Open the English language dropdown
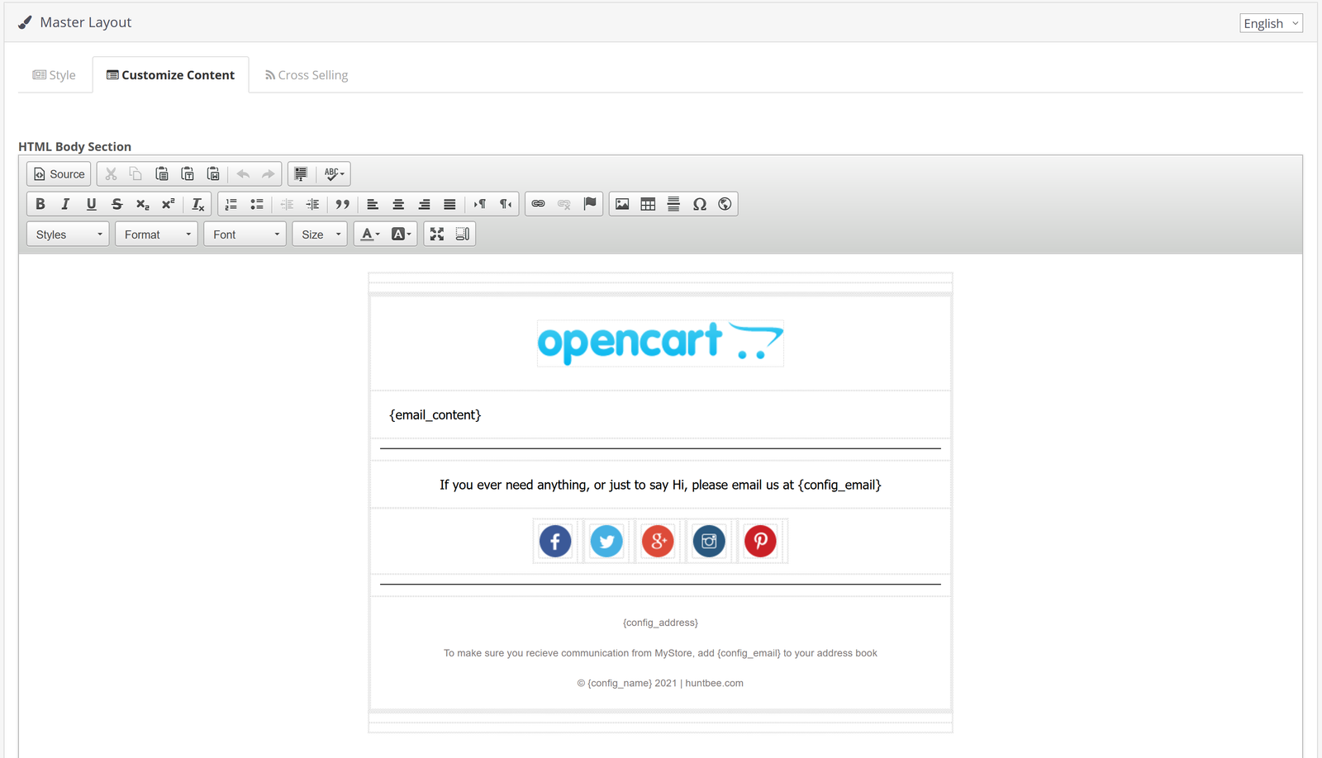1322x758 pixels. (1271, 23)
